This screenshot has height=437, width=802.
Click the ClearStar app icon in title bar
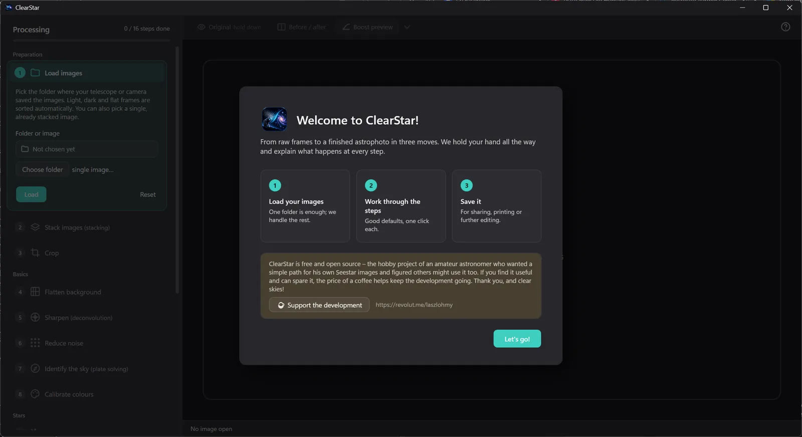9,8
